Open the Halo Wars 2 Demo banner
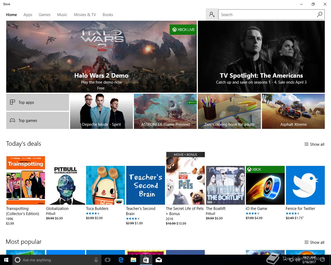 point(101,57)
